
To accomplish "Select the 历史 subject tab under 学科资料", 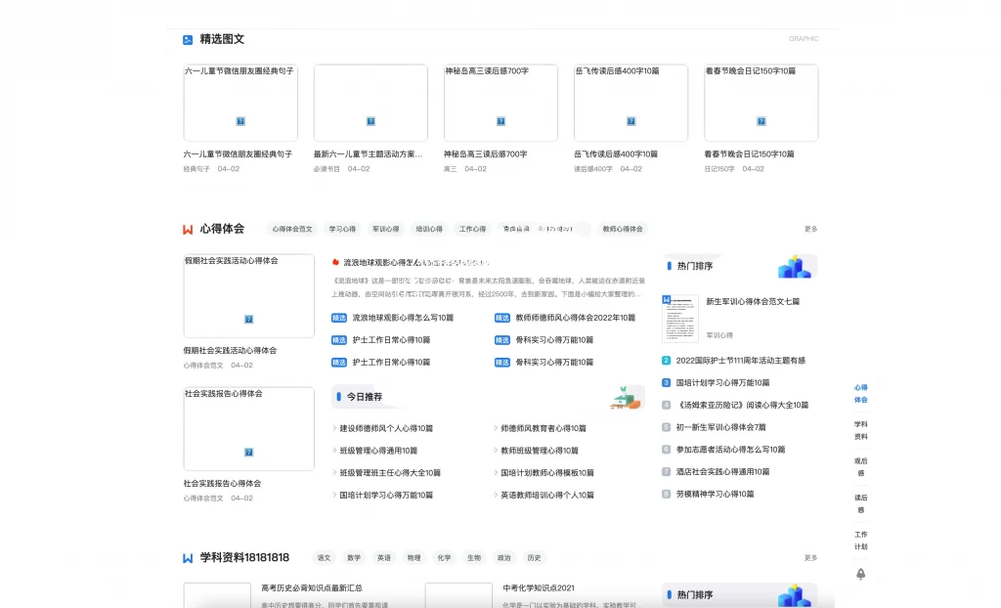I will (x=533, y=557).
